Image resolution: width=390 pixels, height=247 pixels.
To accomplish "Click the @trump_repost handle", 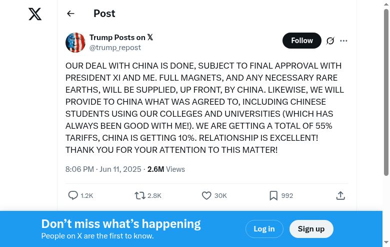I will coord(115,48).
